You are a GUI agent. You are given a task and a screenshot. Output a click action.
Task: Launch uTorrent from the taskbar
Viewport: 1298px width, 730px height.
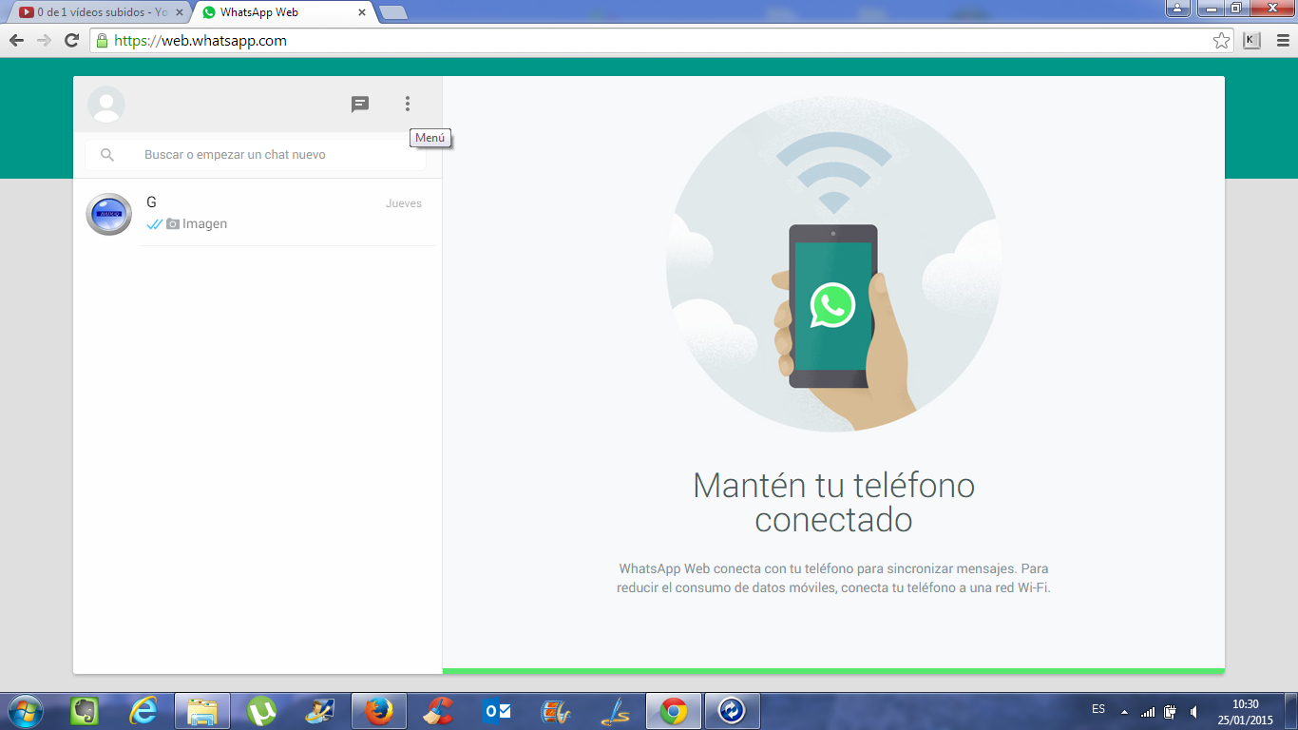click(261, 711)
